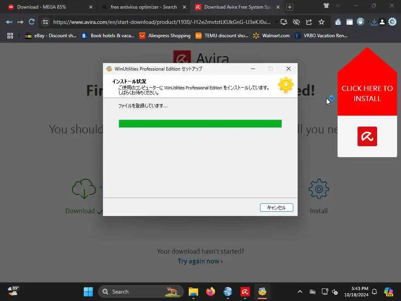401x301 pixels.
Task: Click the taskbar Search box
Action: 141,292
